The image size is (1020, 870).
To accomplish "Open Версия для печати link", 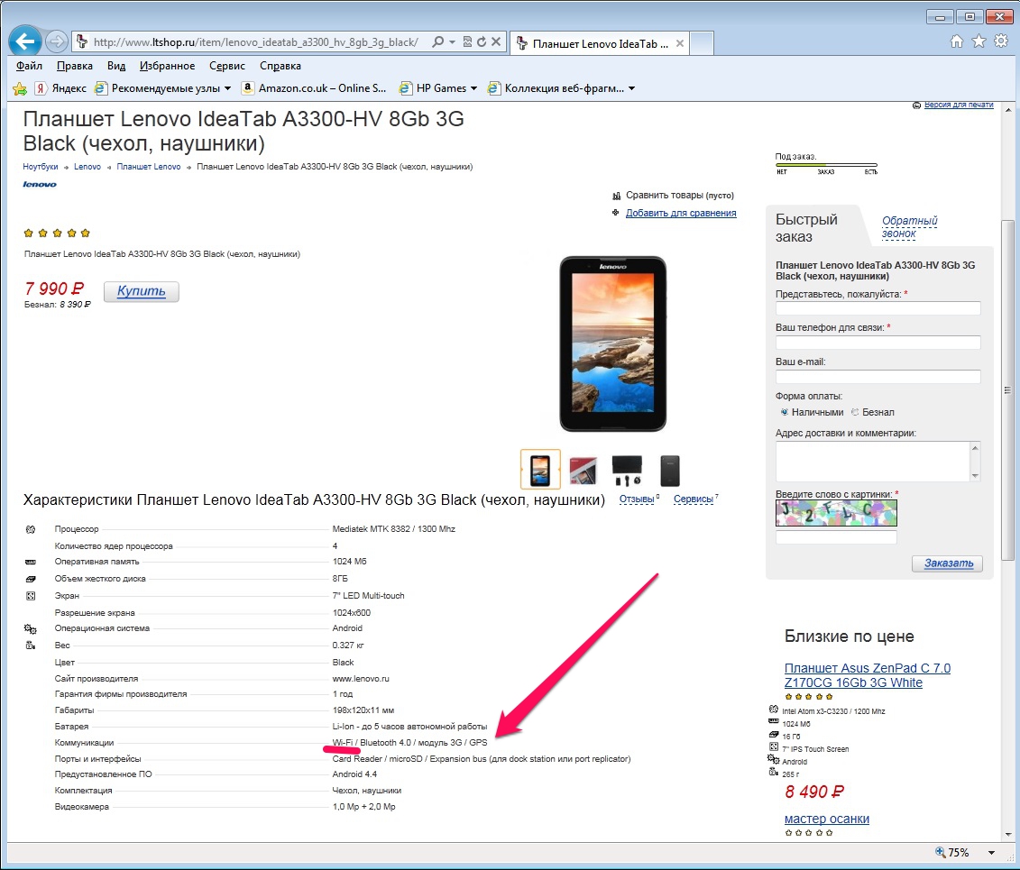I will (x=958, y=105).
